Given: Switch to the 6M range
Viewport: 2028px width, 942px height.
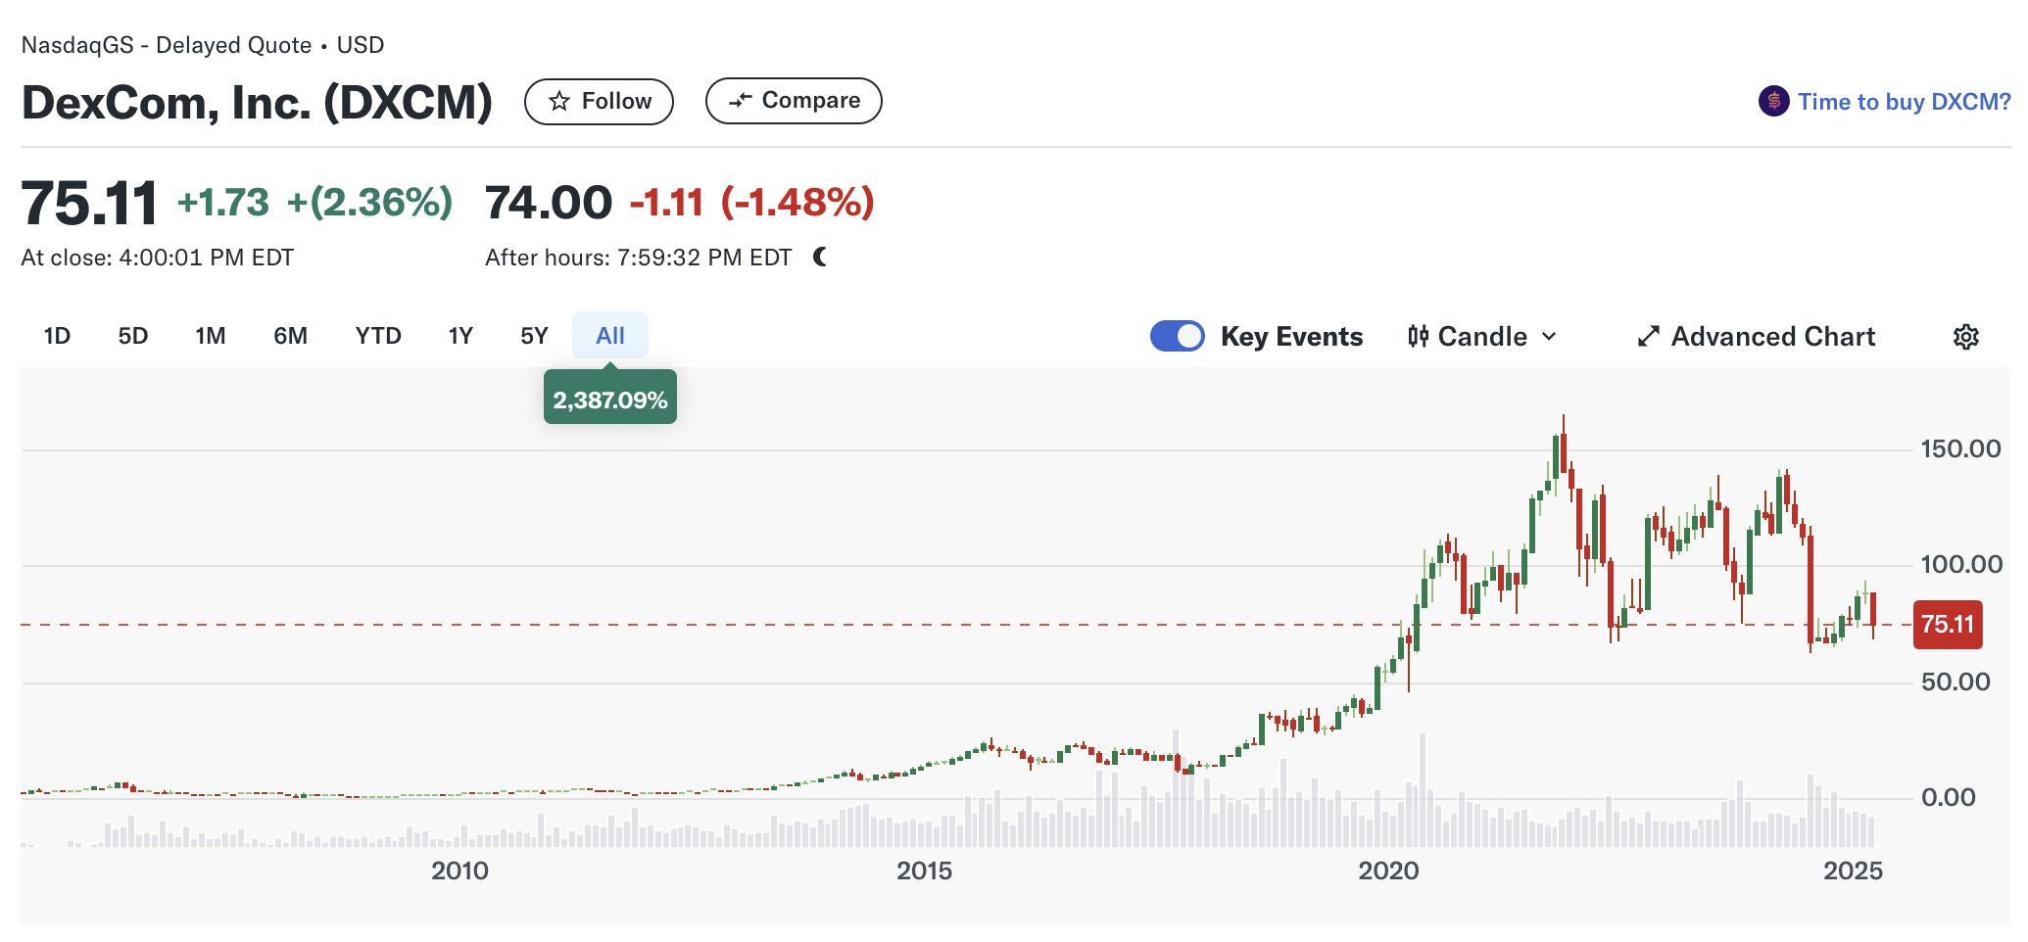Looking at the screenshot, I should point(291,337).
